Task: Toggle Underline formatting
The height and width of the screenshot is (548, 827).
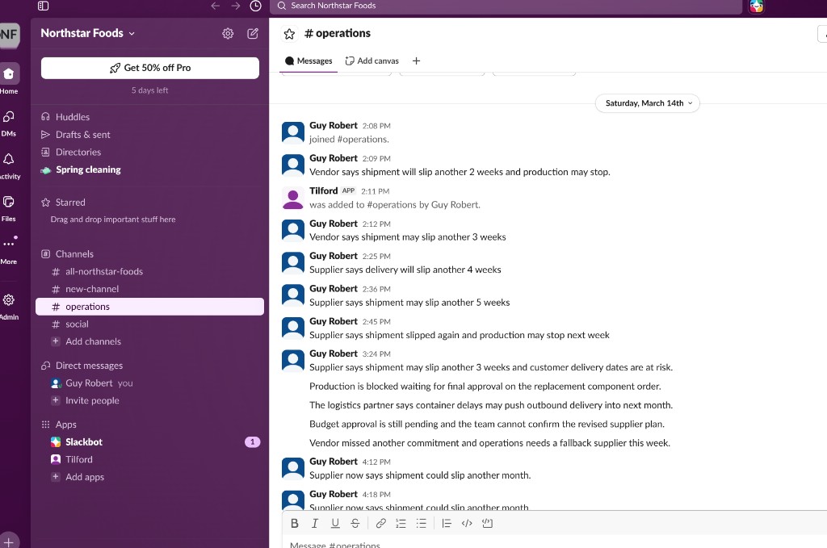Action: click(x=335, y=523)
